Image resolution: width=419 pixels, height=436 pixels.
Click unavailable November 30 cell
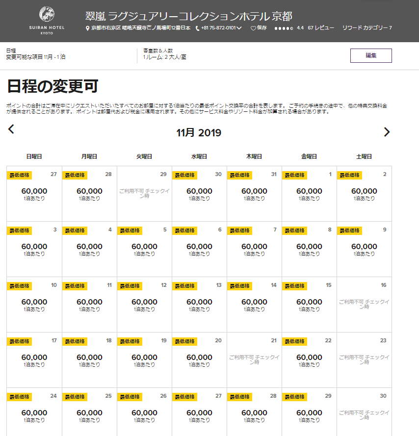tap(364, 412)
